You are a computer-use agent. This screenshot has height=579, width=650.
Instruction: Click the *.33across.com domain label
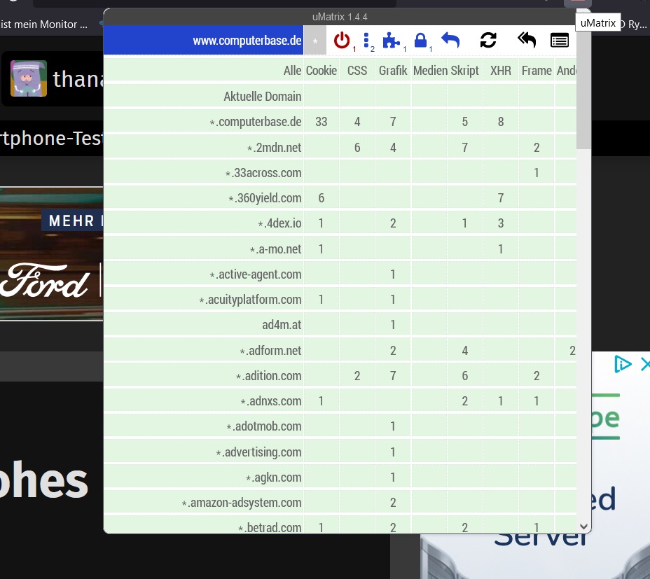pos(263,172)
